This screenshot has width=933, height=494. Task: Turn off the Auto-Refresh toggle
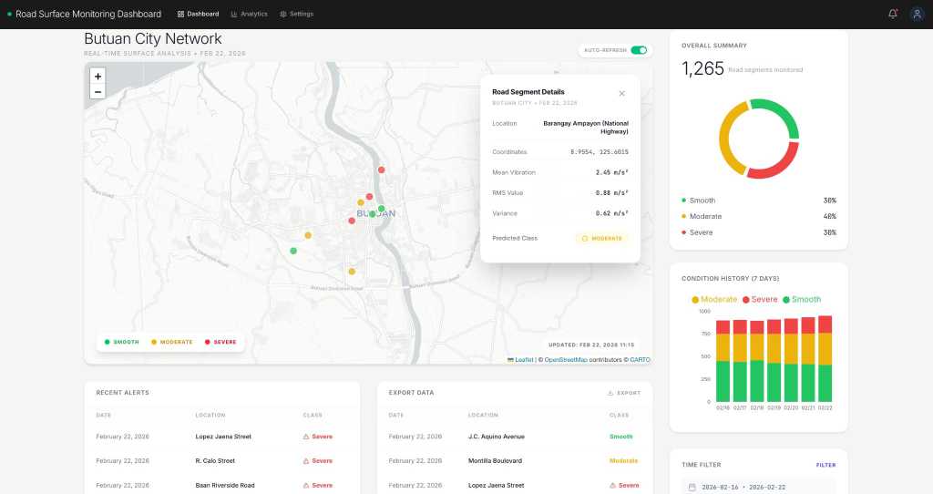(x=639, y=50)
